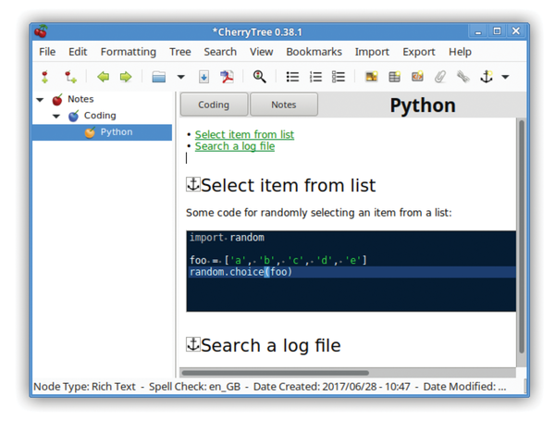Click the orange icon of Python node
555x421 pixels.
90,132
